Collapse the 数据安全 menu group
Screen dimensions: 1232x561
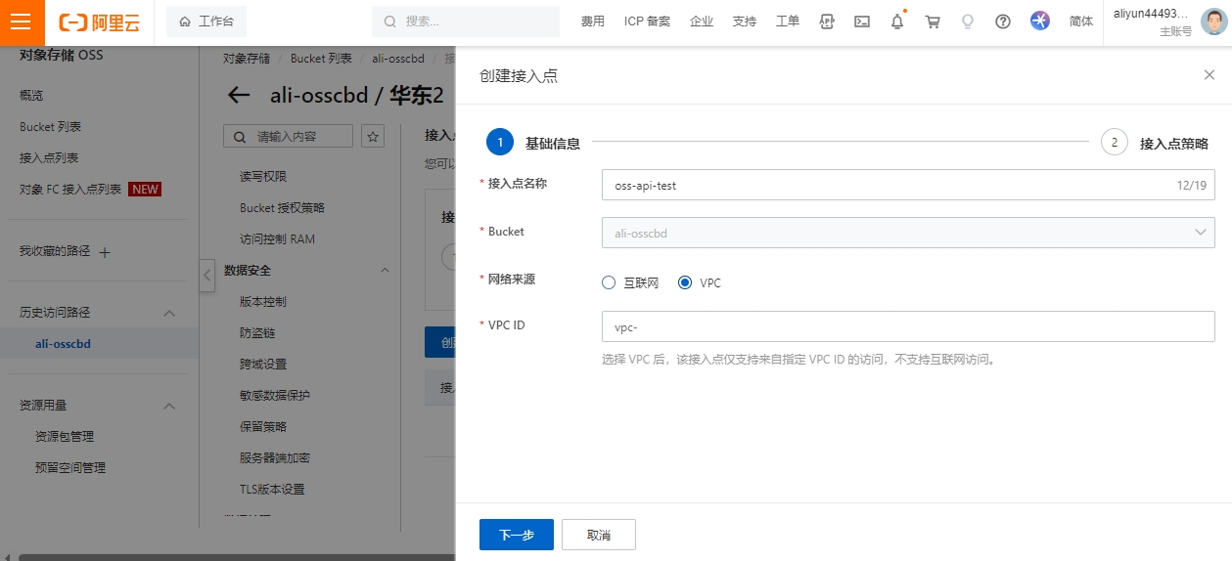tap(385, 271)
